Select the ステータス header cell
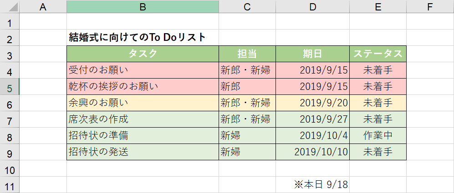Viewport: 454px width, 193px height. coord(377,54)
